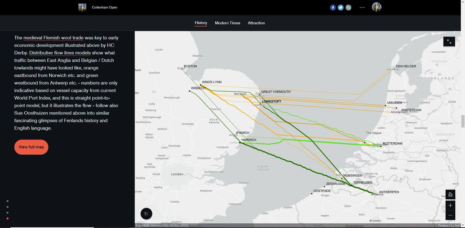Open the History section tab
This screenshot has height=228, width=465.
(x=201, y=23)
